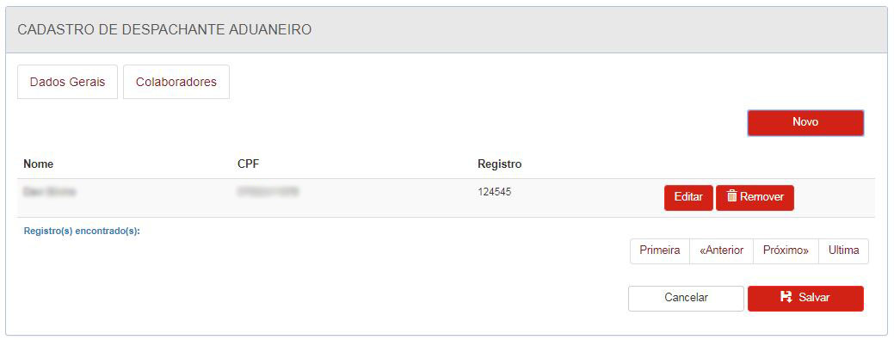Viewport: 894px width, 340px height.
Task: Cancel the customs broker registration
Action: click(x=686, y=299)
